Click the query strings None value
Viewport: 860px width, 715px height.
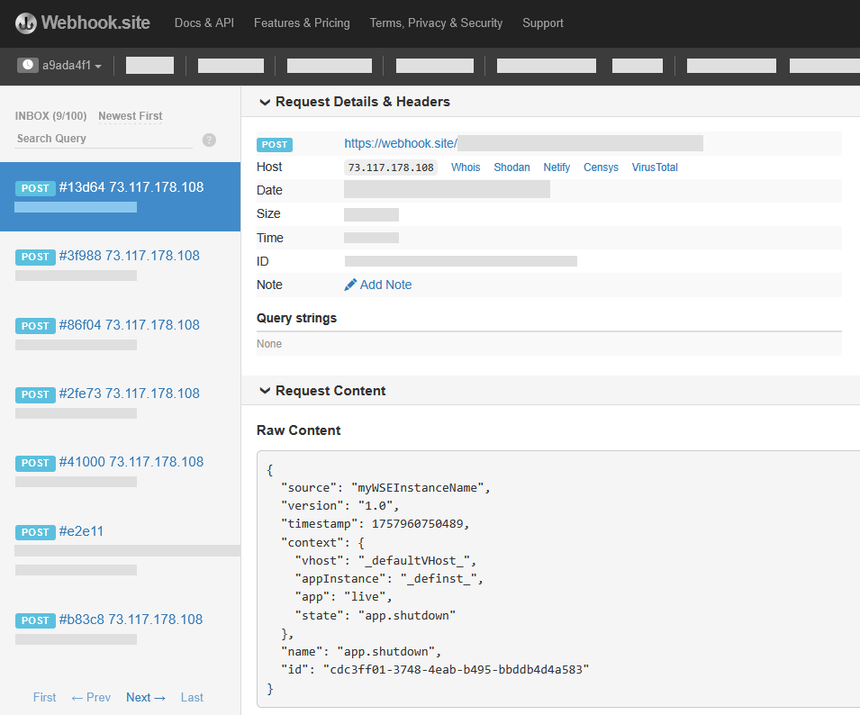(x=269, y=344)
